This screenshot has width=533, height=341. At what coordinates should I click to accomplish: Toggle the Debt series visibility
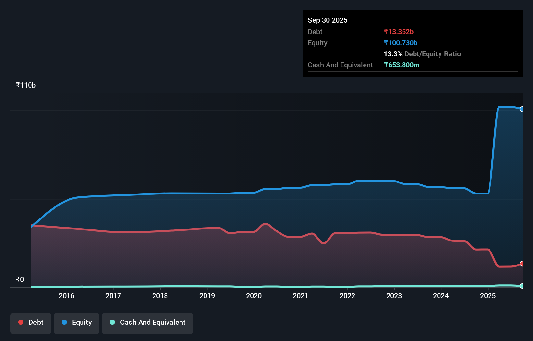click(31, 323)
